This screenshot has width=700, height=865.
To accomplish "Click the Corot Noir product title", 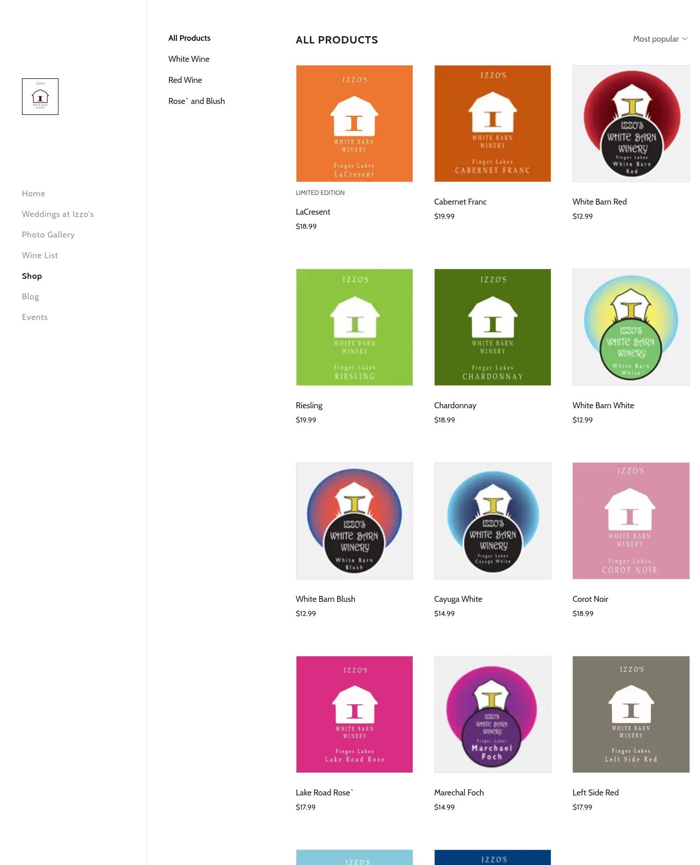I will (590, 599).
